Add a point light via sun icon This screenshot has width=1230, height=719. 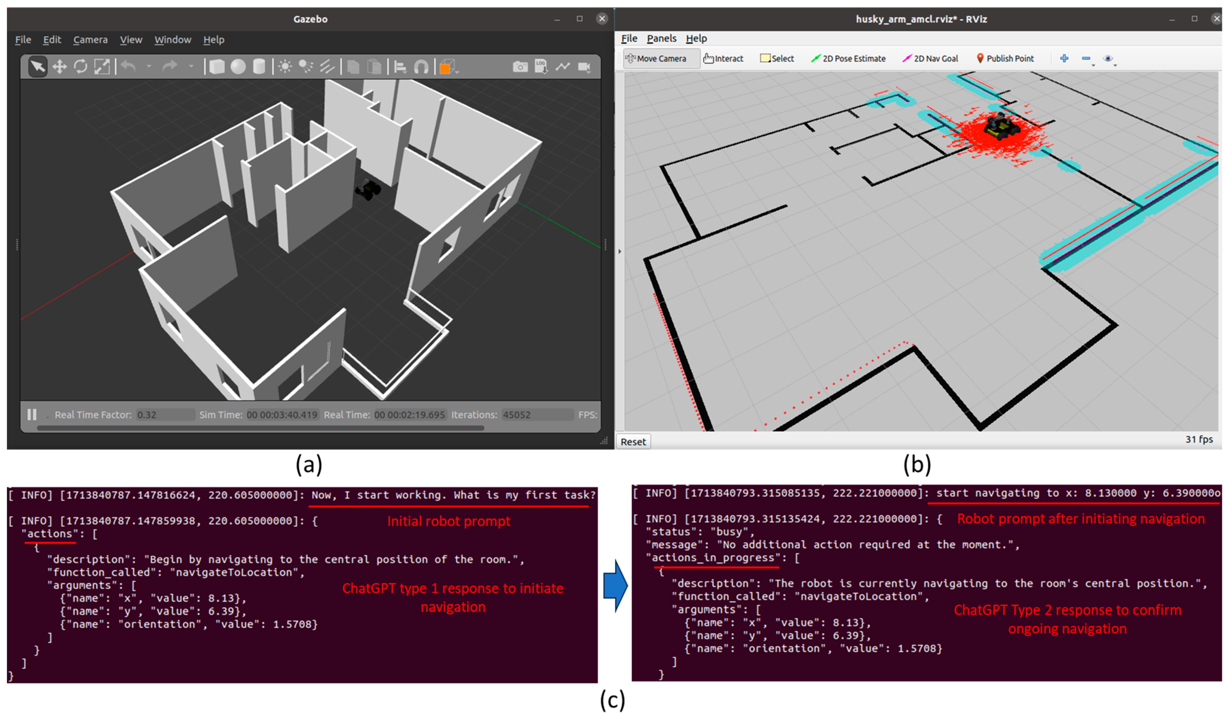285,67
